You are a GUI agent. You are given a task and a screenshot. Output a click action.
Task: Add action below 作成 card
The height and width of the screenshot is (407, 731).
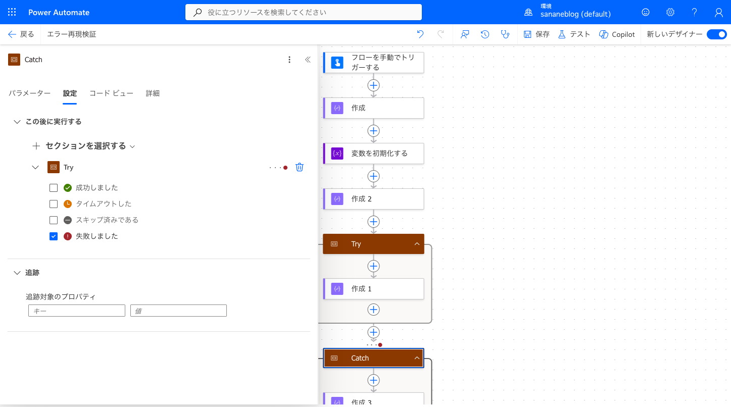(x=373, y=131)
